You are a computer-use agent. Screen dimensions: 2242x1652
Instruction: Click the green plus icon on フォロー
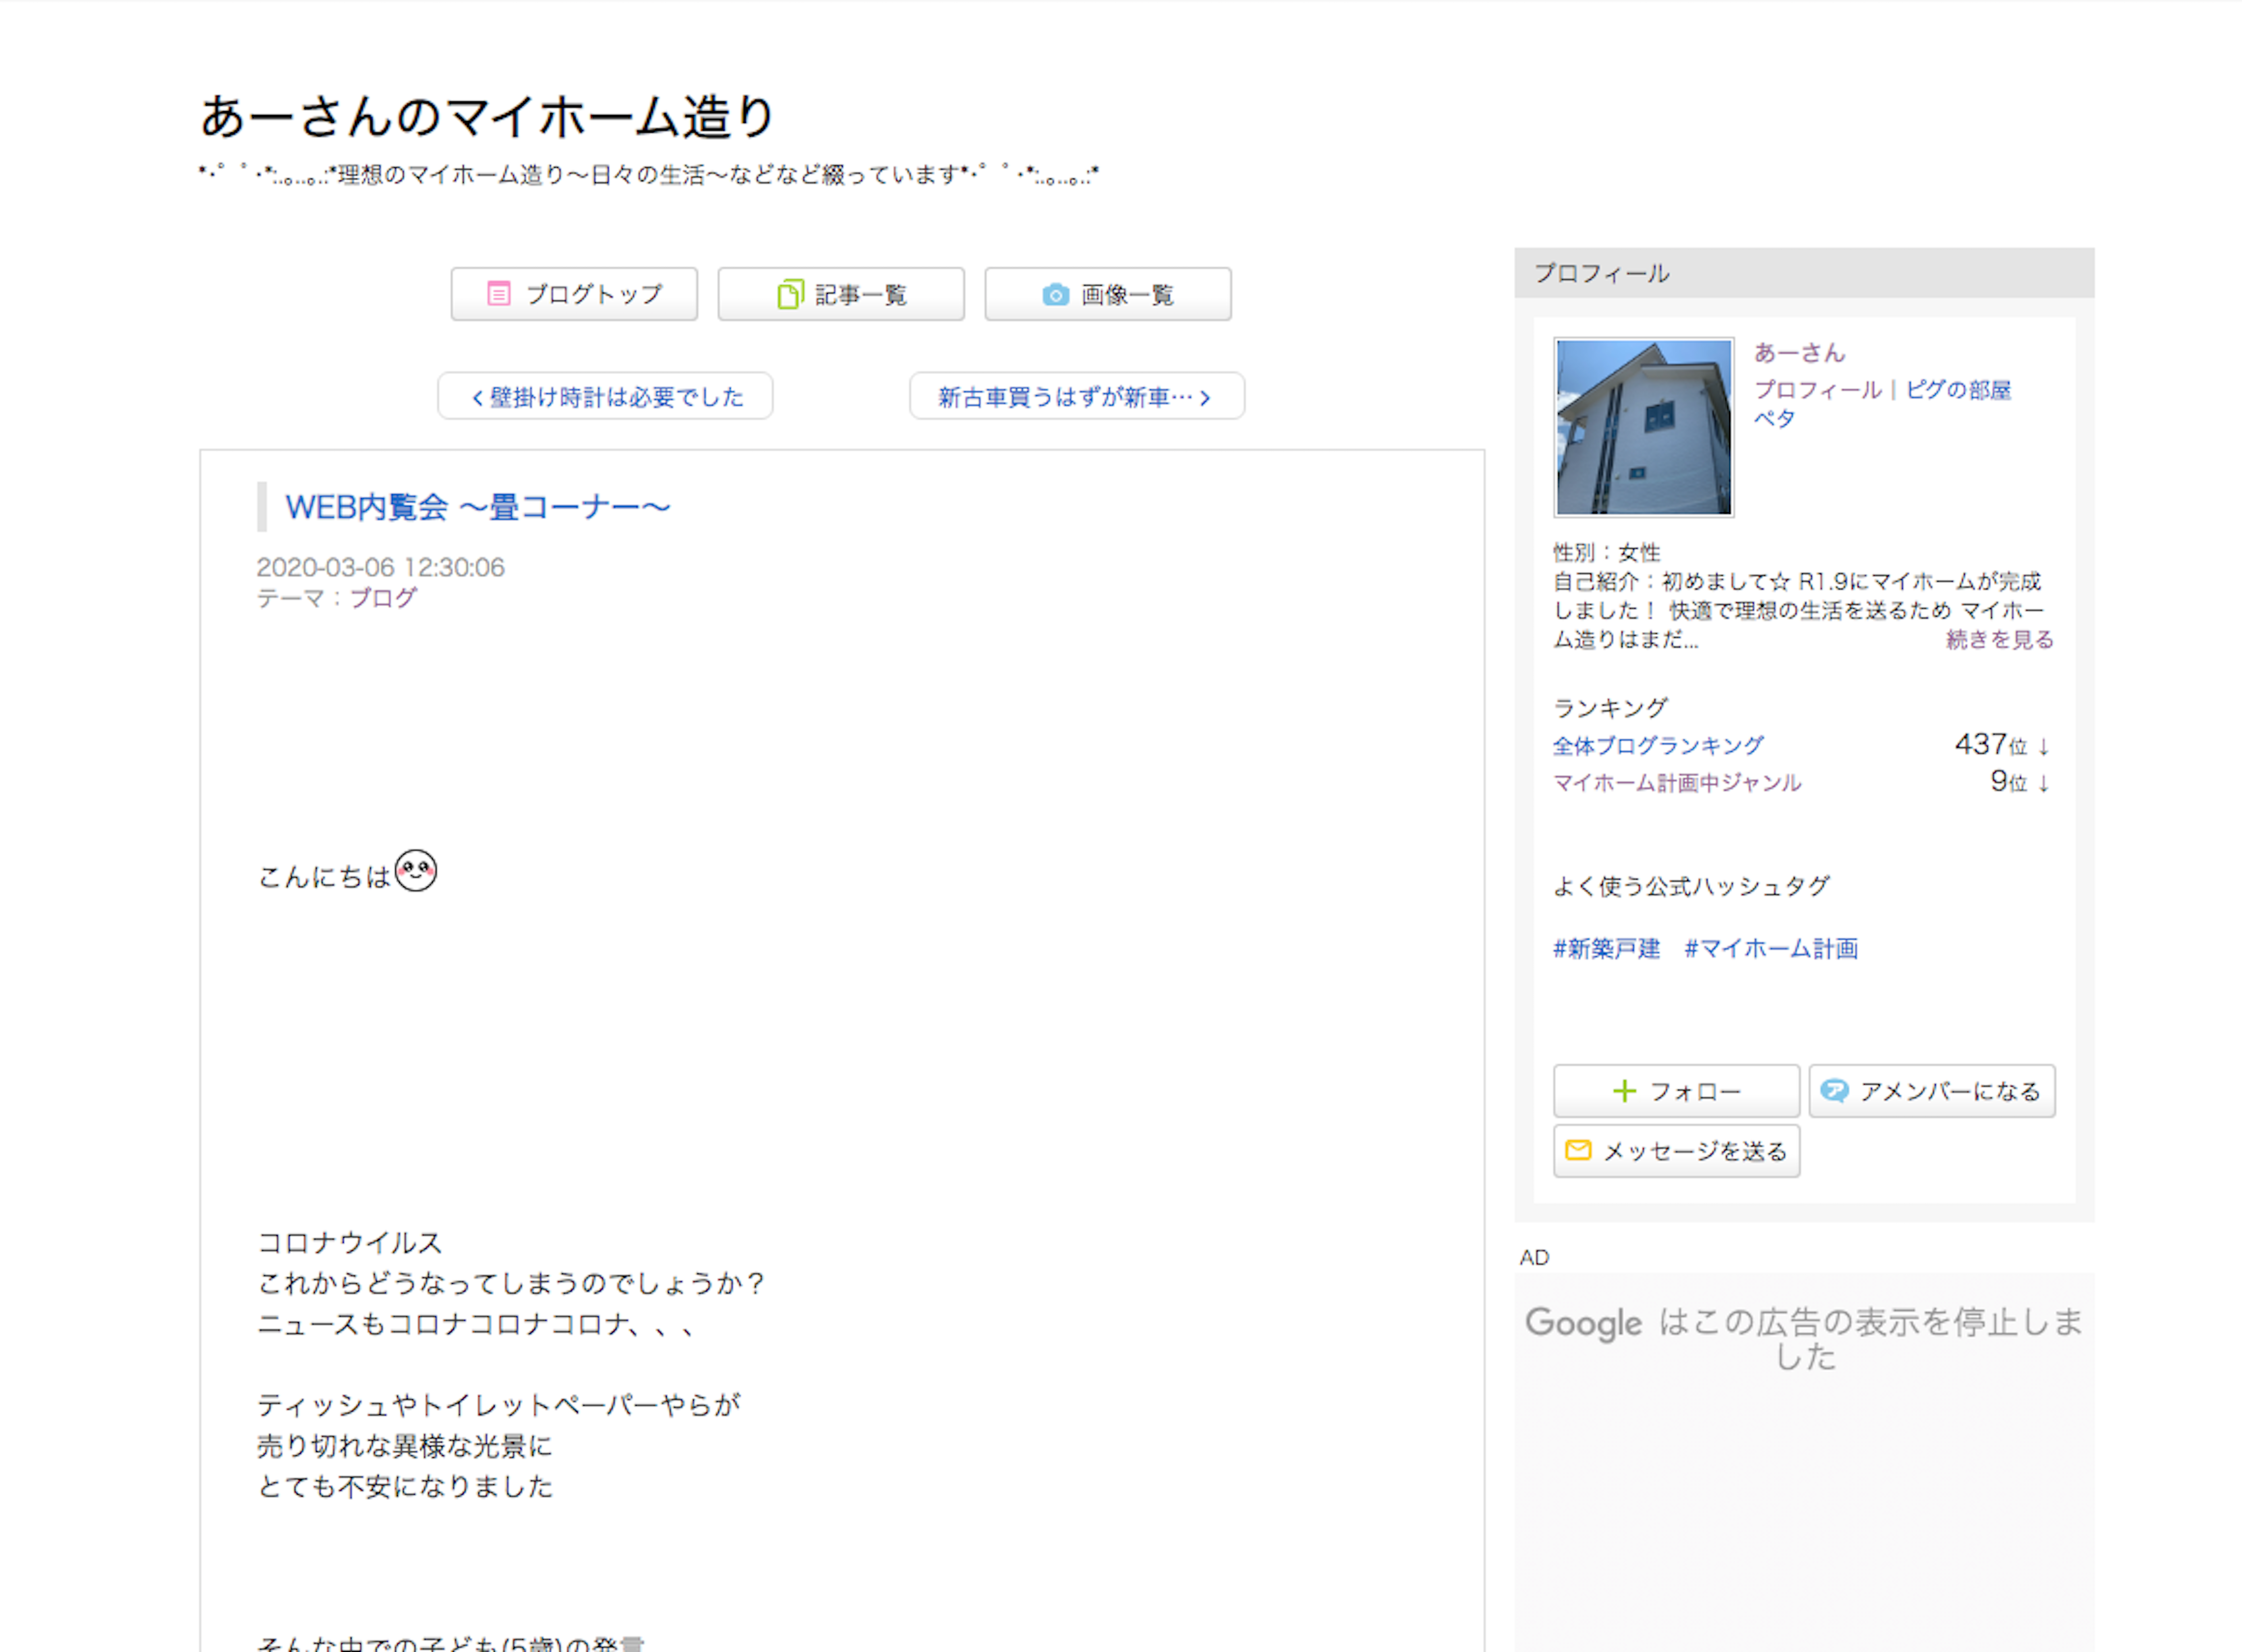pos(1625,1091)
